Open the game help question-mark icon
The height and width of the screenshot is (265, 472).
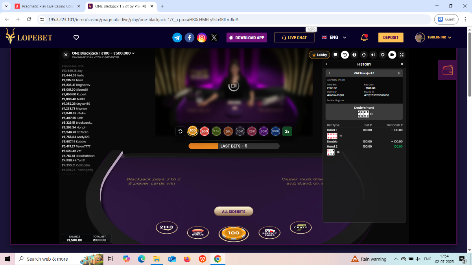354,55
